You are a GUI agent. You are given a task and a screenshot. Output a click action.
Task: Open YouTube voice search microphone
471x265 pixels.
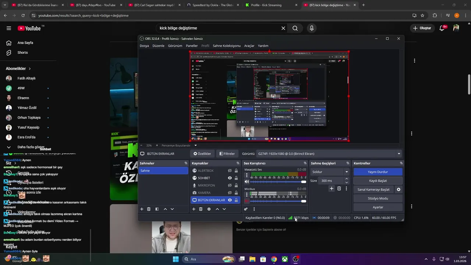tap(312, 28)
